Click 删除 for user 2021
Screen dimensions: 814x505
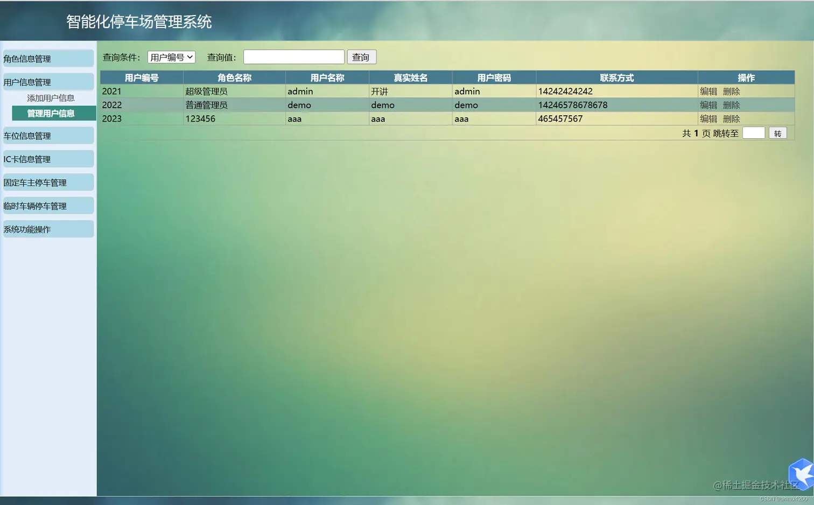click(x=731, y=92)
